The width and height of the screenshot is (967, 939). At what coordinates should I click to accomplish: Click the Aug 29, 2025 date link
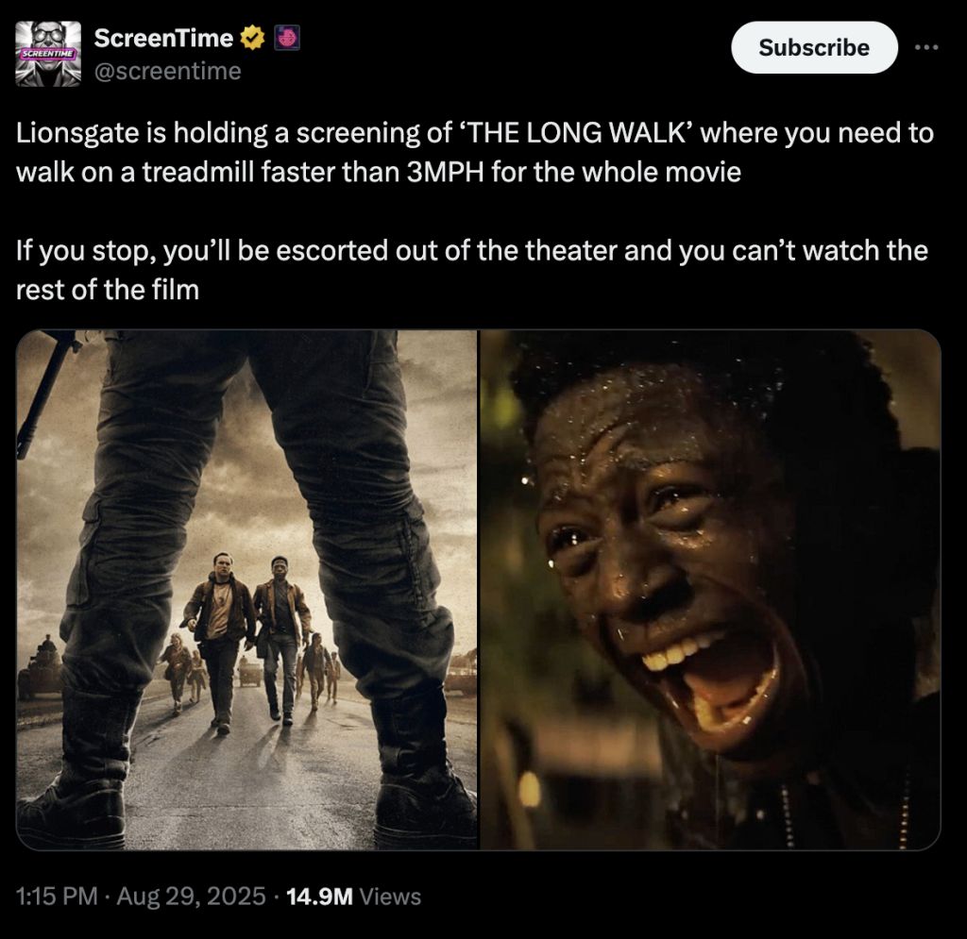[191, 896]
